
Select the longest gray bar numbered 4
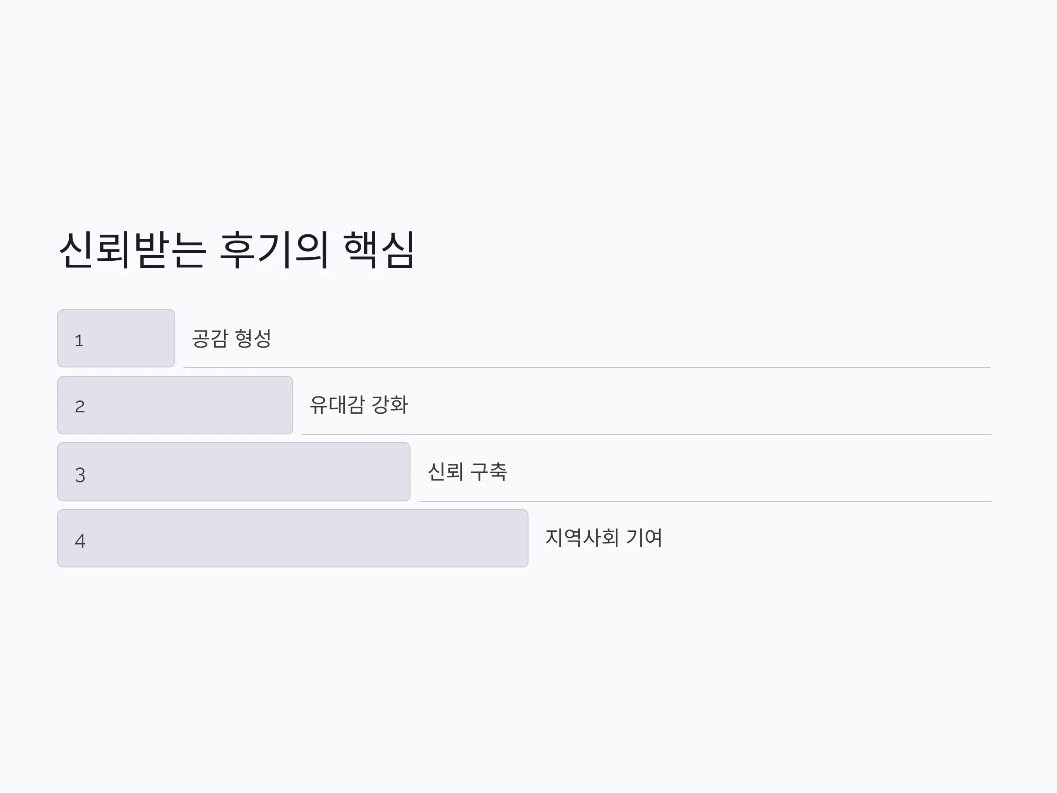click(292, 538)
